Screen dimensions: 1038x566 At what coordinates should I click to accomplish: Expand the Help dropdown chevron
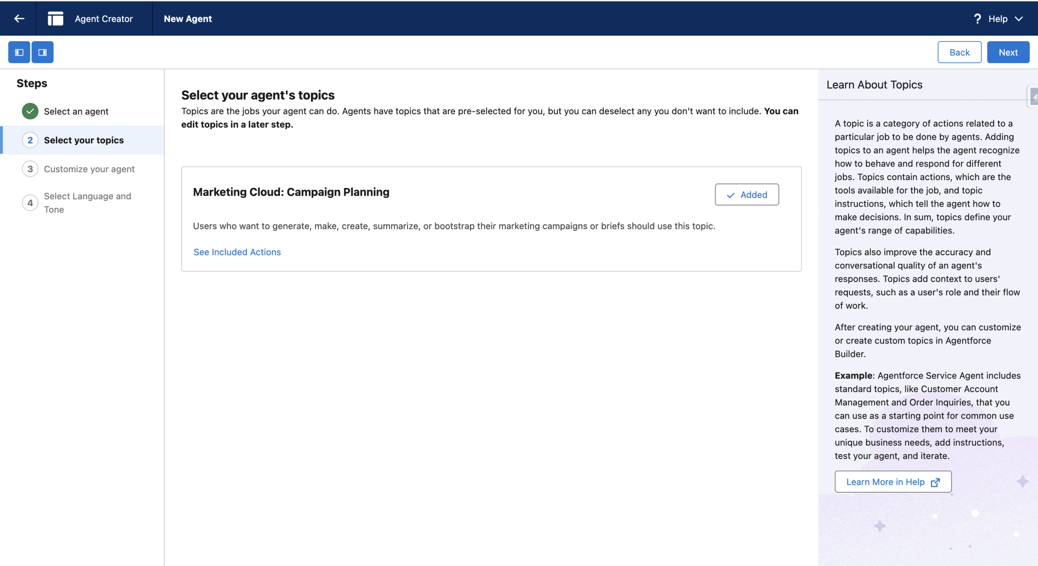pyautogui.click(x=1019, y=19)
